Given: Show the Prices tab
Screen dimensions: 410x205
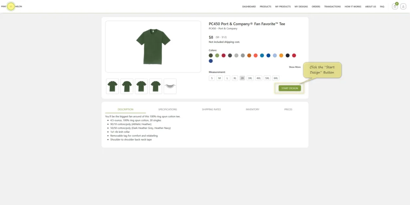Looking at the screenshot, I should tap(288, 109).
